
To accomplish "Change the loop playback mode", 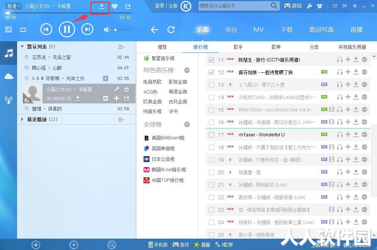I will click(x=23, y=30).
